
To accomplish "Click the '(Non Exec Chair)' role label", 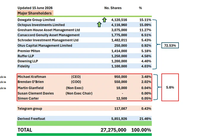I will click(79, 93).
